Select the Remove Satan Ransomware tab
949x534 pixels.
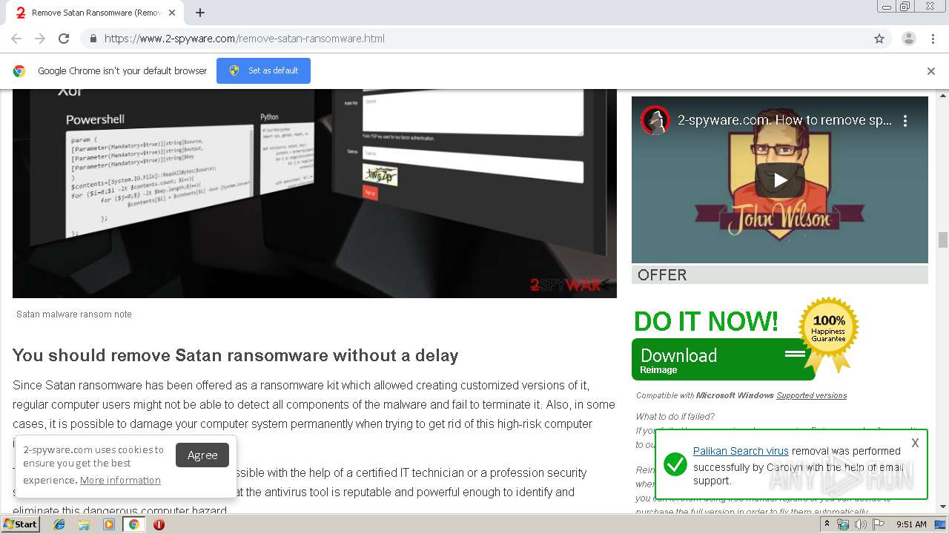pos(96,13)
